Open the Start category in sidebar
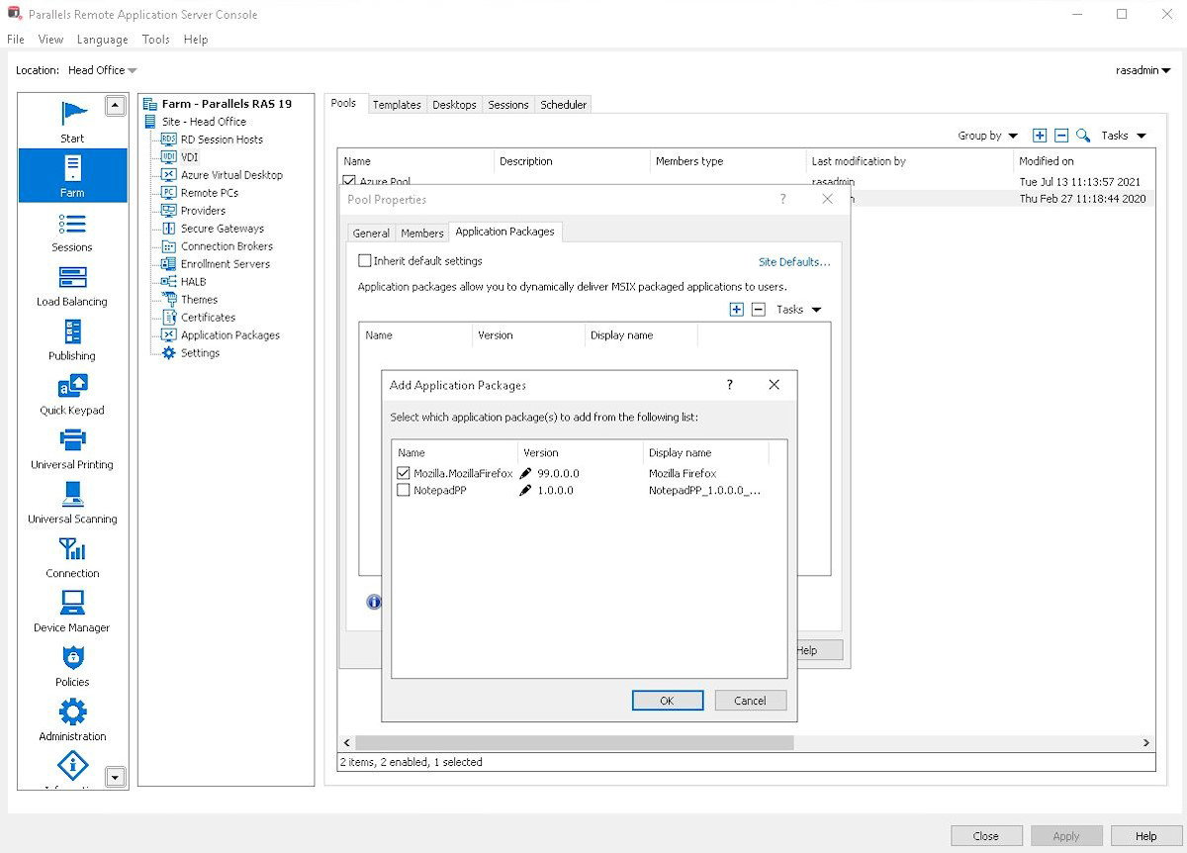The width and height of the screenshot is (1187, 853). click(x=72, y=121)
